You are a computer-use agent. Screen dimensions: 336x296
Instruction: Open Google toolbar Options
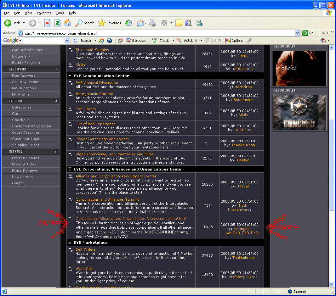pos(234,41)
